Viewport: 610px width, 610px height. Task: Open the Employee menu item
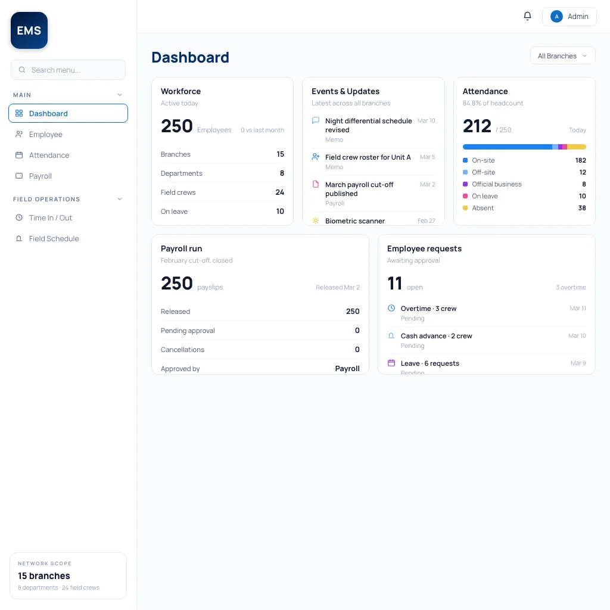68,134
